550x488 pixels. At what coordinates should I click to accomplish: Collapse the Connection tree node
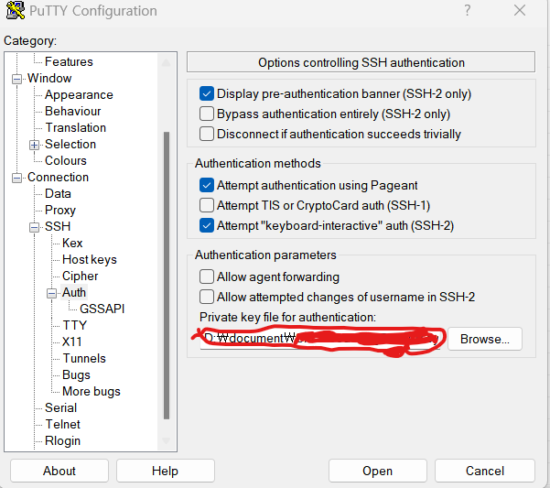pyautogui.click(x=16, y=178)
